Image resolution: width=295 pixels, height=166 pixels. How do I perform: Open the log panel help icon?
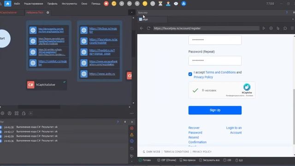coord(118,122)
